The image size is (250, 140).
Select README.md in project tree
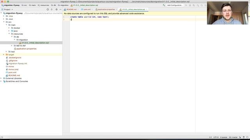pyautogui.click(x=13, y=75)
